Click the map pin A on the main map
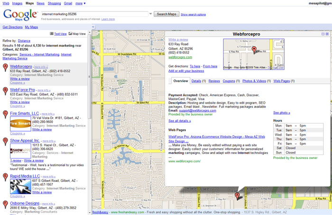The image size is (332, 215). coord(237,196)
